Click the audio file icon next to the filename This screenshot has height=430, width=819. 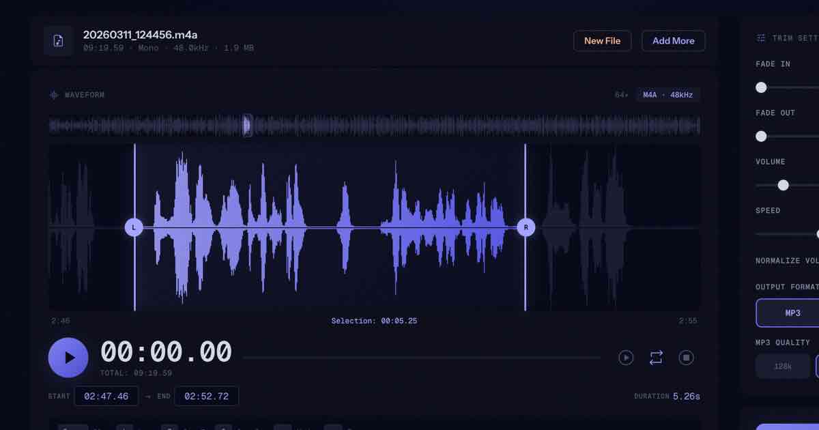tap(58, 40)
